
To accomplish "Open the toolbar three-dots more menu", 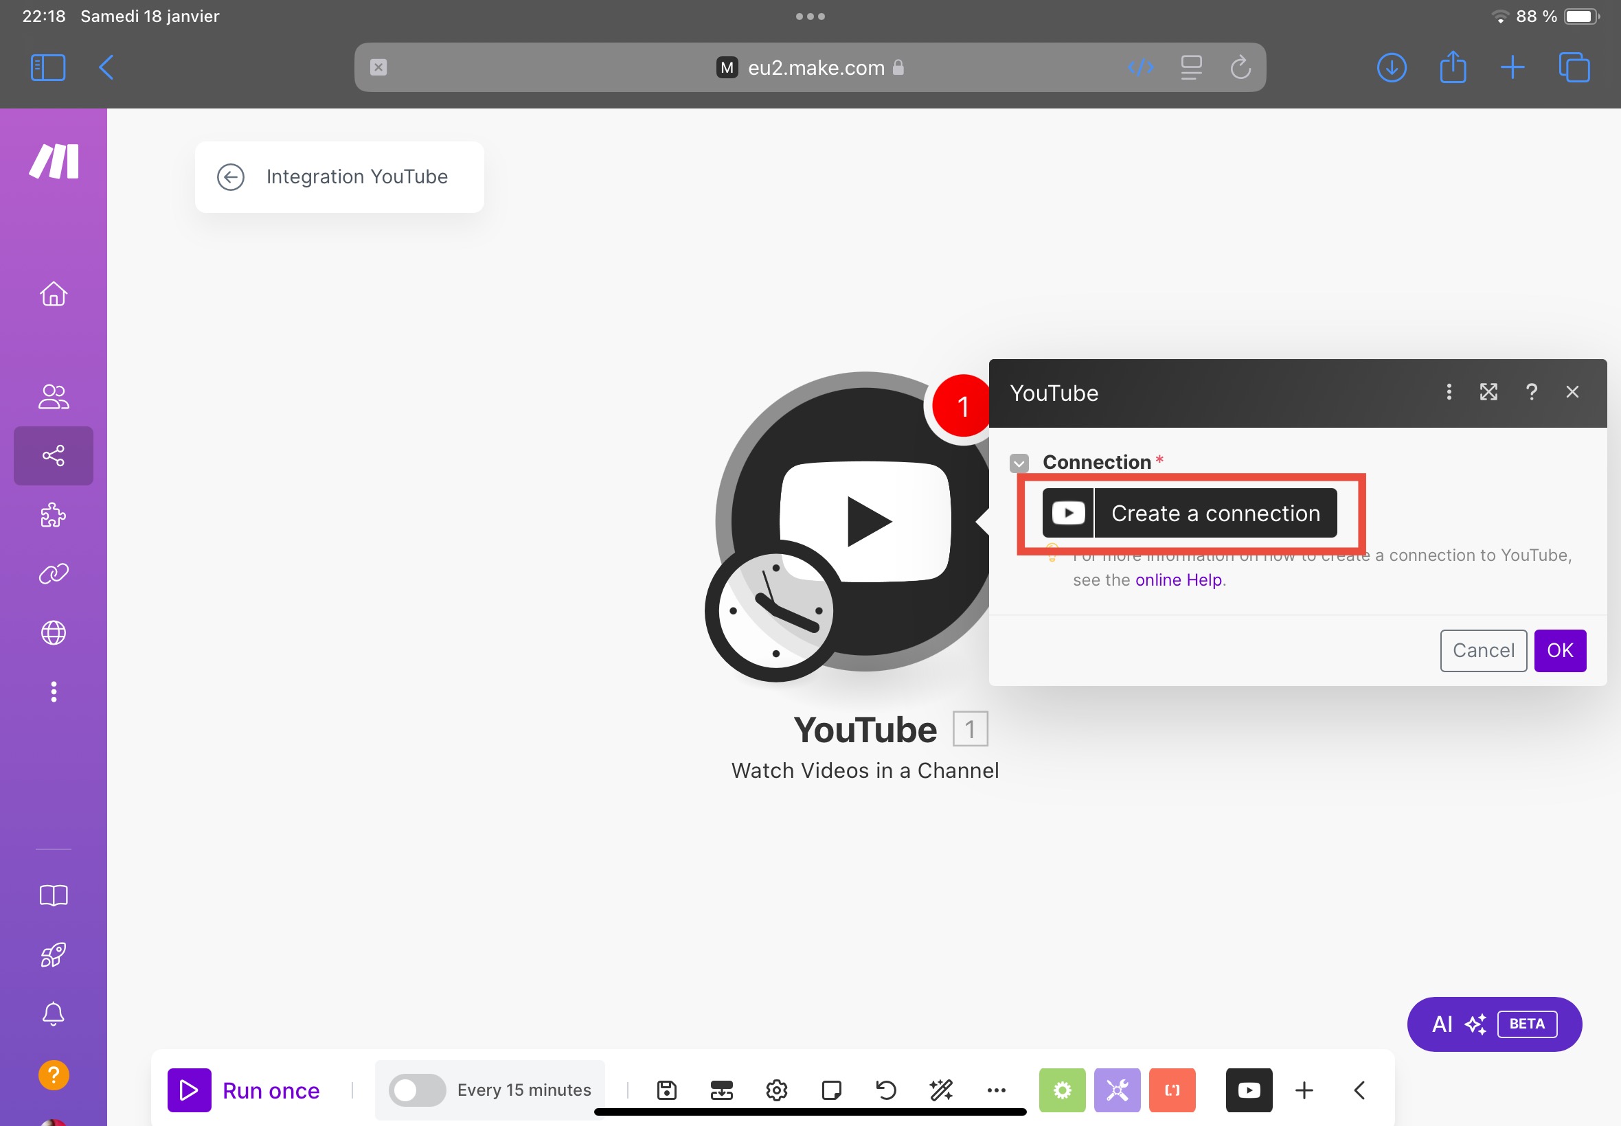I will coord(997,1090).
